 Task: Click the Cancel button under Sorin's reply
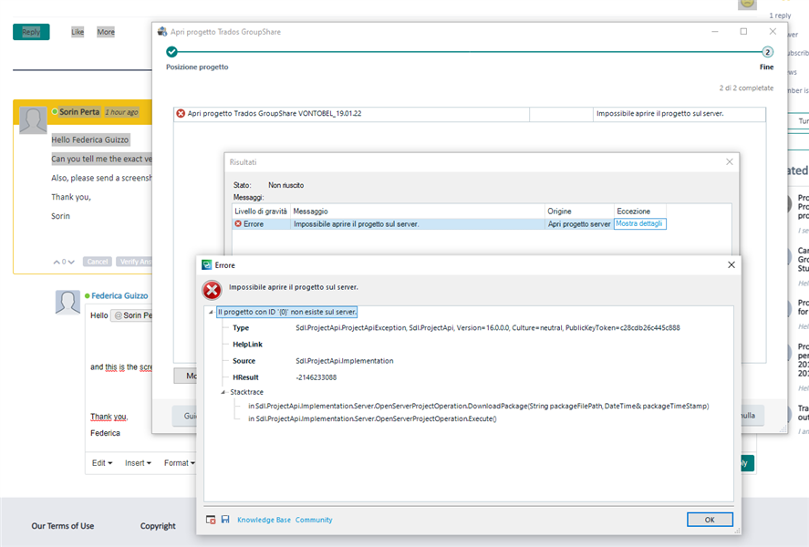tap(98, 262)
